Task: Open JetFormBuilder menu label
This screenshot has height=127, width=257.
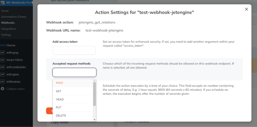Action: pyautogui.click(x=16, y=67)
